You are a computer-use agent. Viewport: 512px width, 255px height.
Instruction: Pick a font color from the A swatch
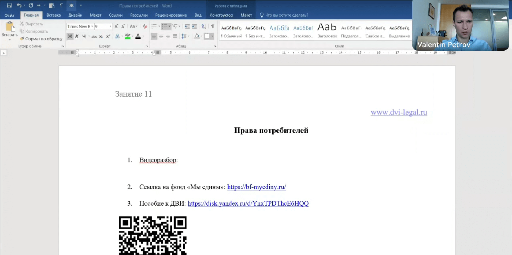(138, 36)
